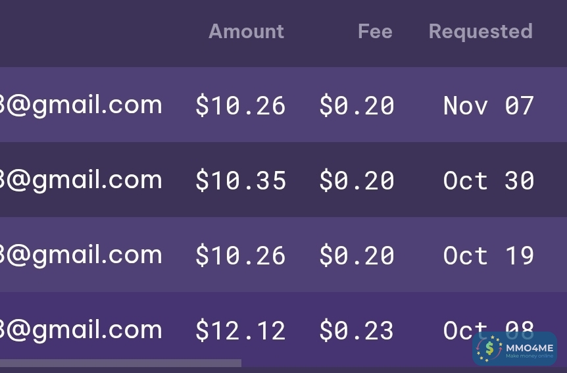Sort by the Requested column header

point(480,32)
